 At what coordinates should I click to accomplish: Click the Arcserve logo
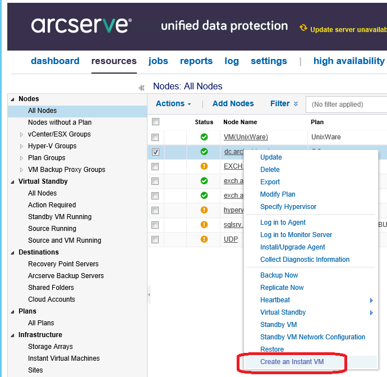point(81,25)
